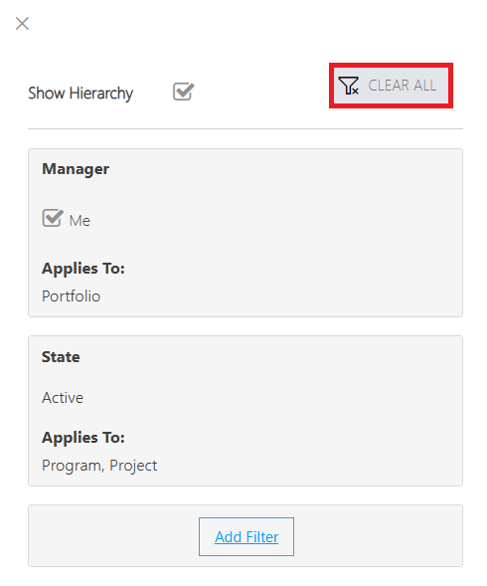Screen dimensions: 487x586
Task: Click the Active state value
Action: pyautogui.click(x=63, y=398)
